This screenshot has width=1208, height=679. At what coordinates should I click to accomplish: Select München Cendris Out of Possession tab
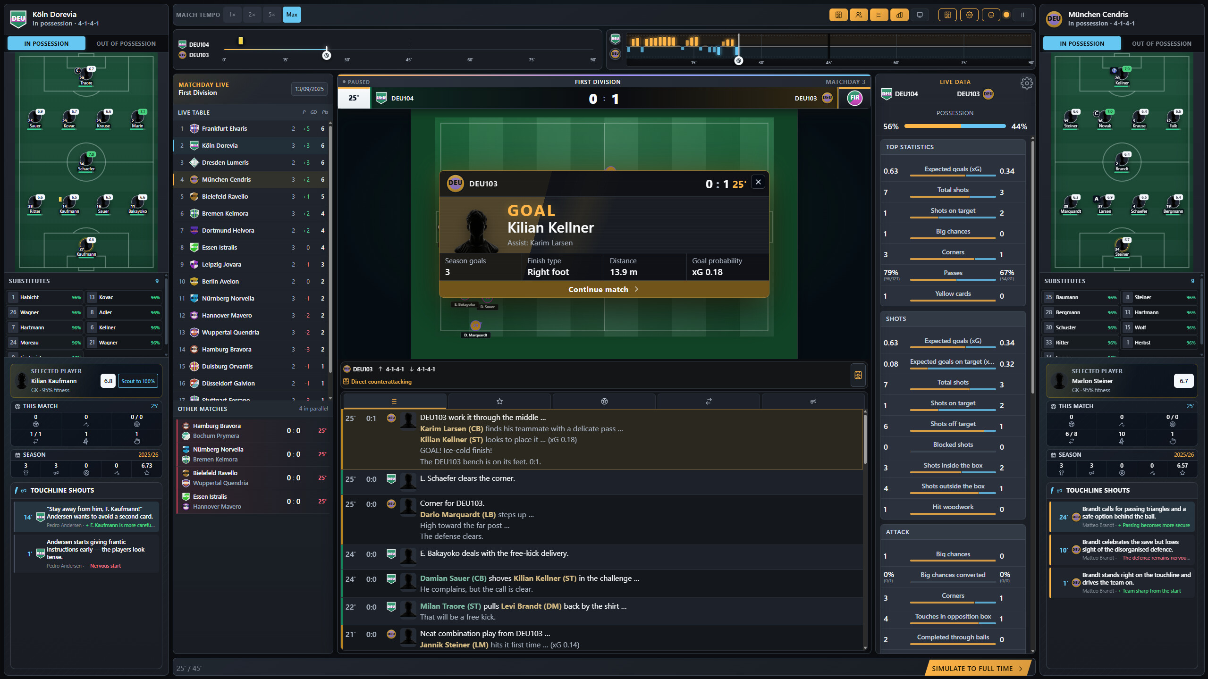click(1162, 43)
